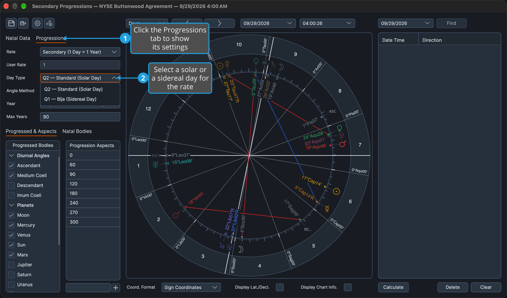Screen dimensions: 507x298
Task: Check the Display Lat./Decl. box
Action: tap(280, 287)
